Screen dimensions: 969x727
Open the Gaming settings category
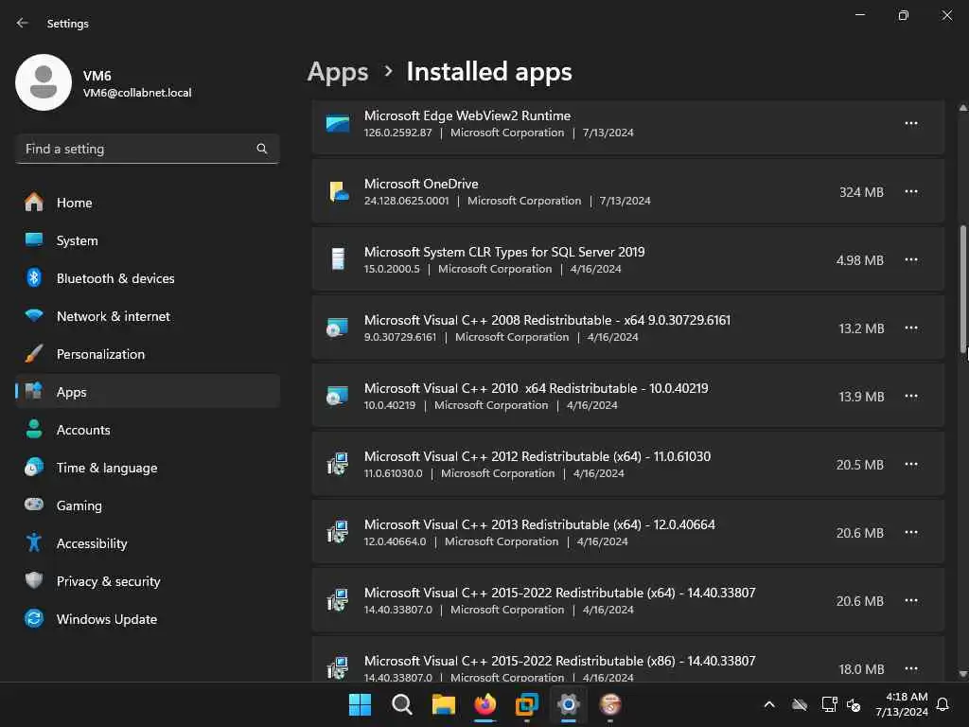[79, 505]
